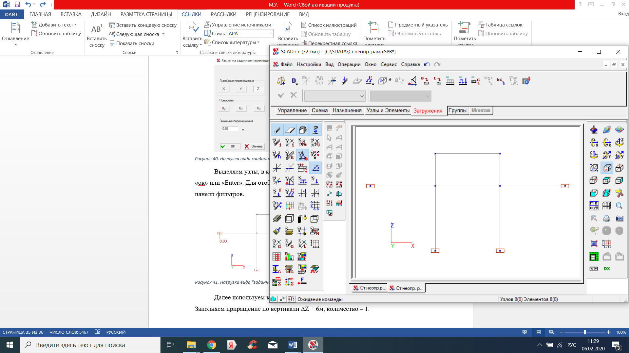629x353 pixels.
Task: Click the concentrated force F query icon
Action: coord(277,193)
